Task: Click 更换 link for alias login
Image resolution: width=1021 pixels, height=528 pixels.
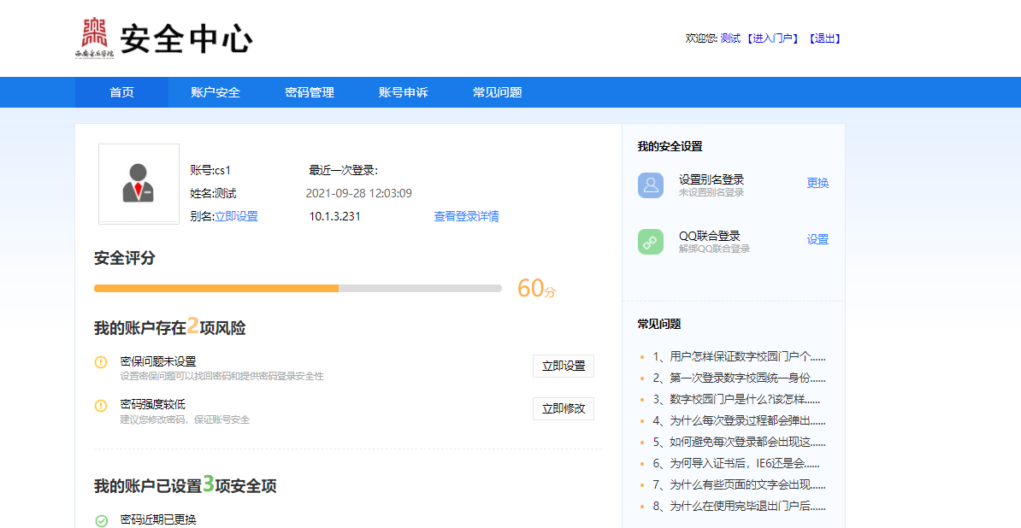Action: 817,183
